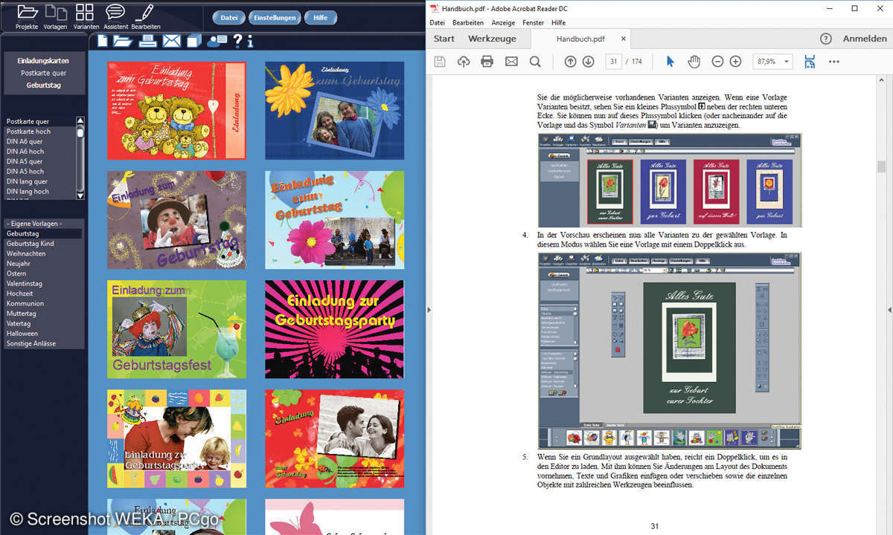Viewport: 893px width, 535px height.
Task: Open Hilfe menu in Acrobat Reader
Action: point(558,23)
